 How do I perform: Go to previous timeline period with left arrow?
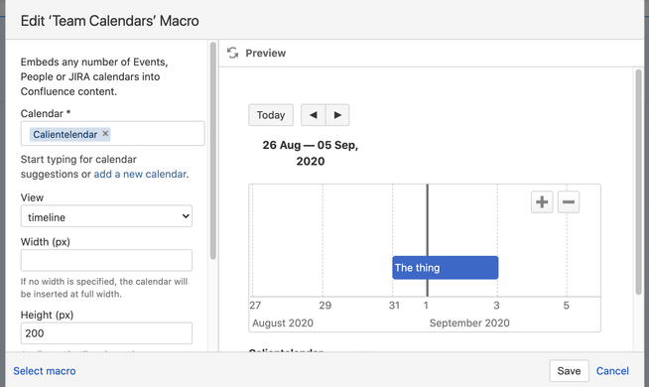(x=314, y=115)
